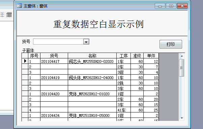Click the 单件 column header
The image size is (203, 129).
point(151,56)
